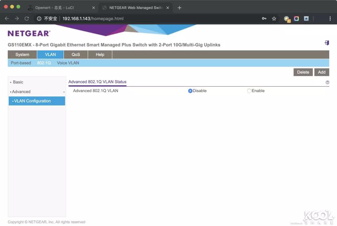Go to 802.1Q submenu
The width and height of the screenshot is (337, 226).
[44, 63]
